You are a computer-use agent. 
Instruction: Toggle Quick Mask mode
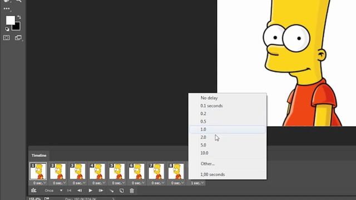click(x=6, y=38)
